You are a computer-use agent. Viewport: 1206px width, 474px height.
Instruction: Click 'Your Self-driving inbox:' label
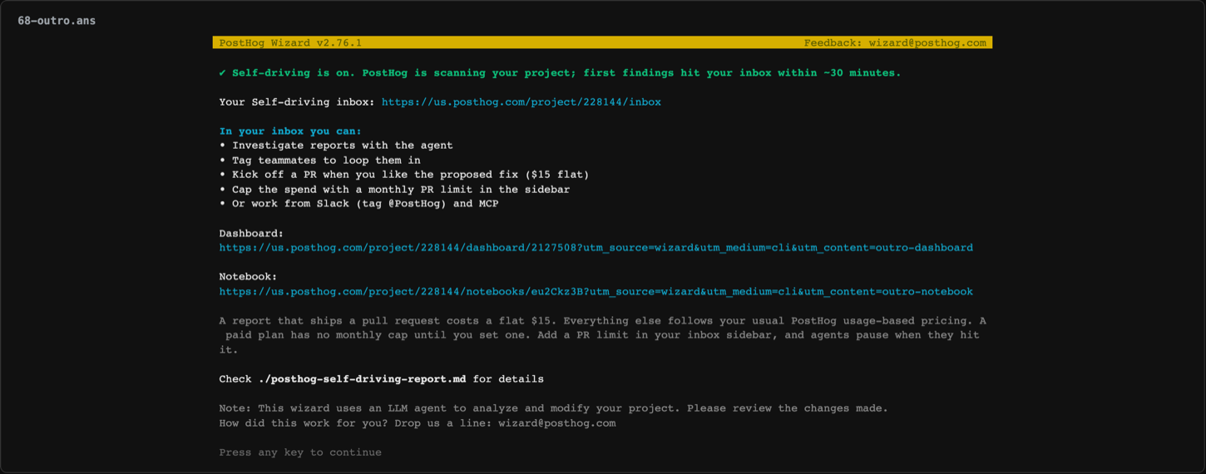[297, 102]
